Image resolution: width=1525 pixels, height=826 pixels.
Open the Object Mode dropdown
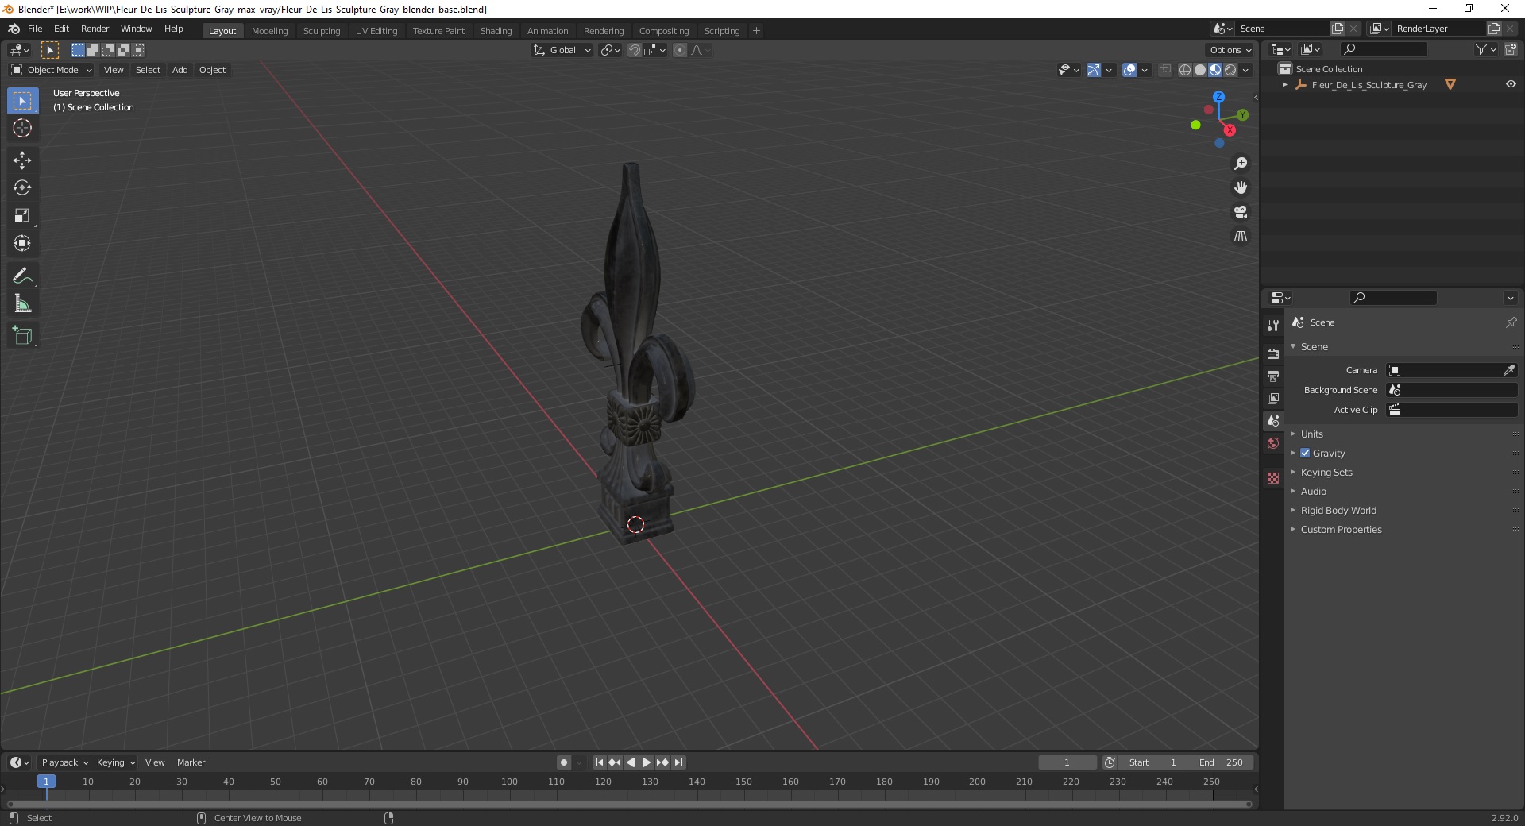click(x=52, y=70)
